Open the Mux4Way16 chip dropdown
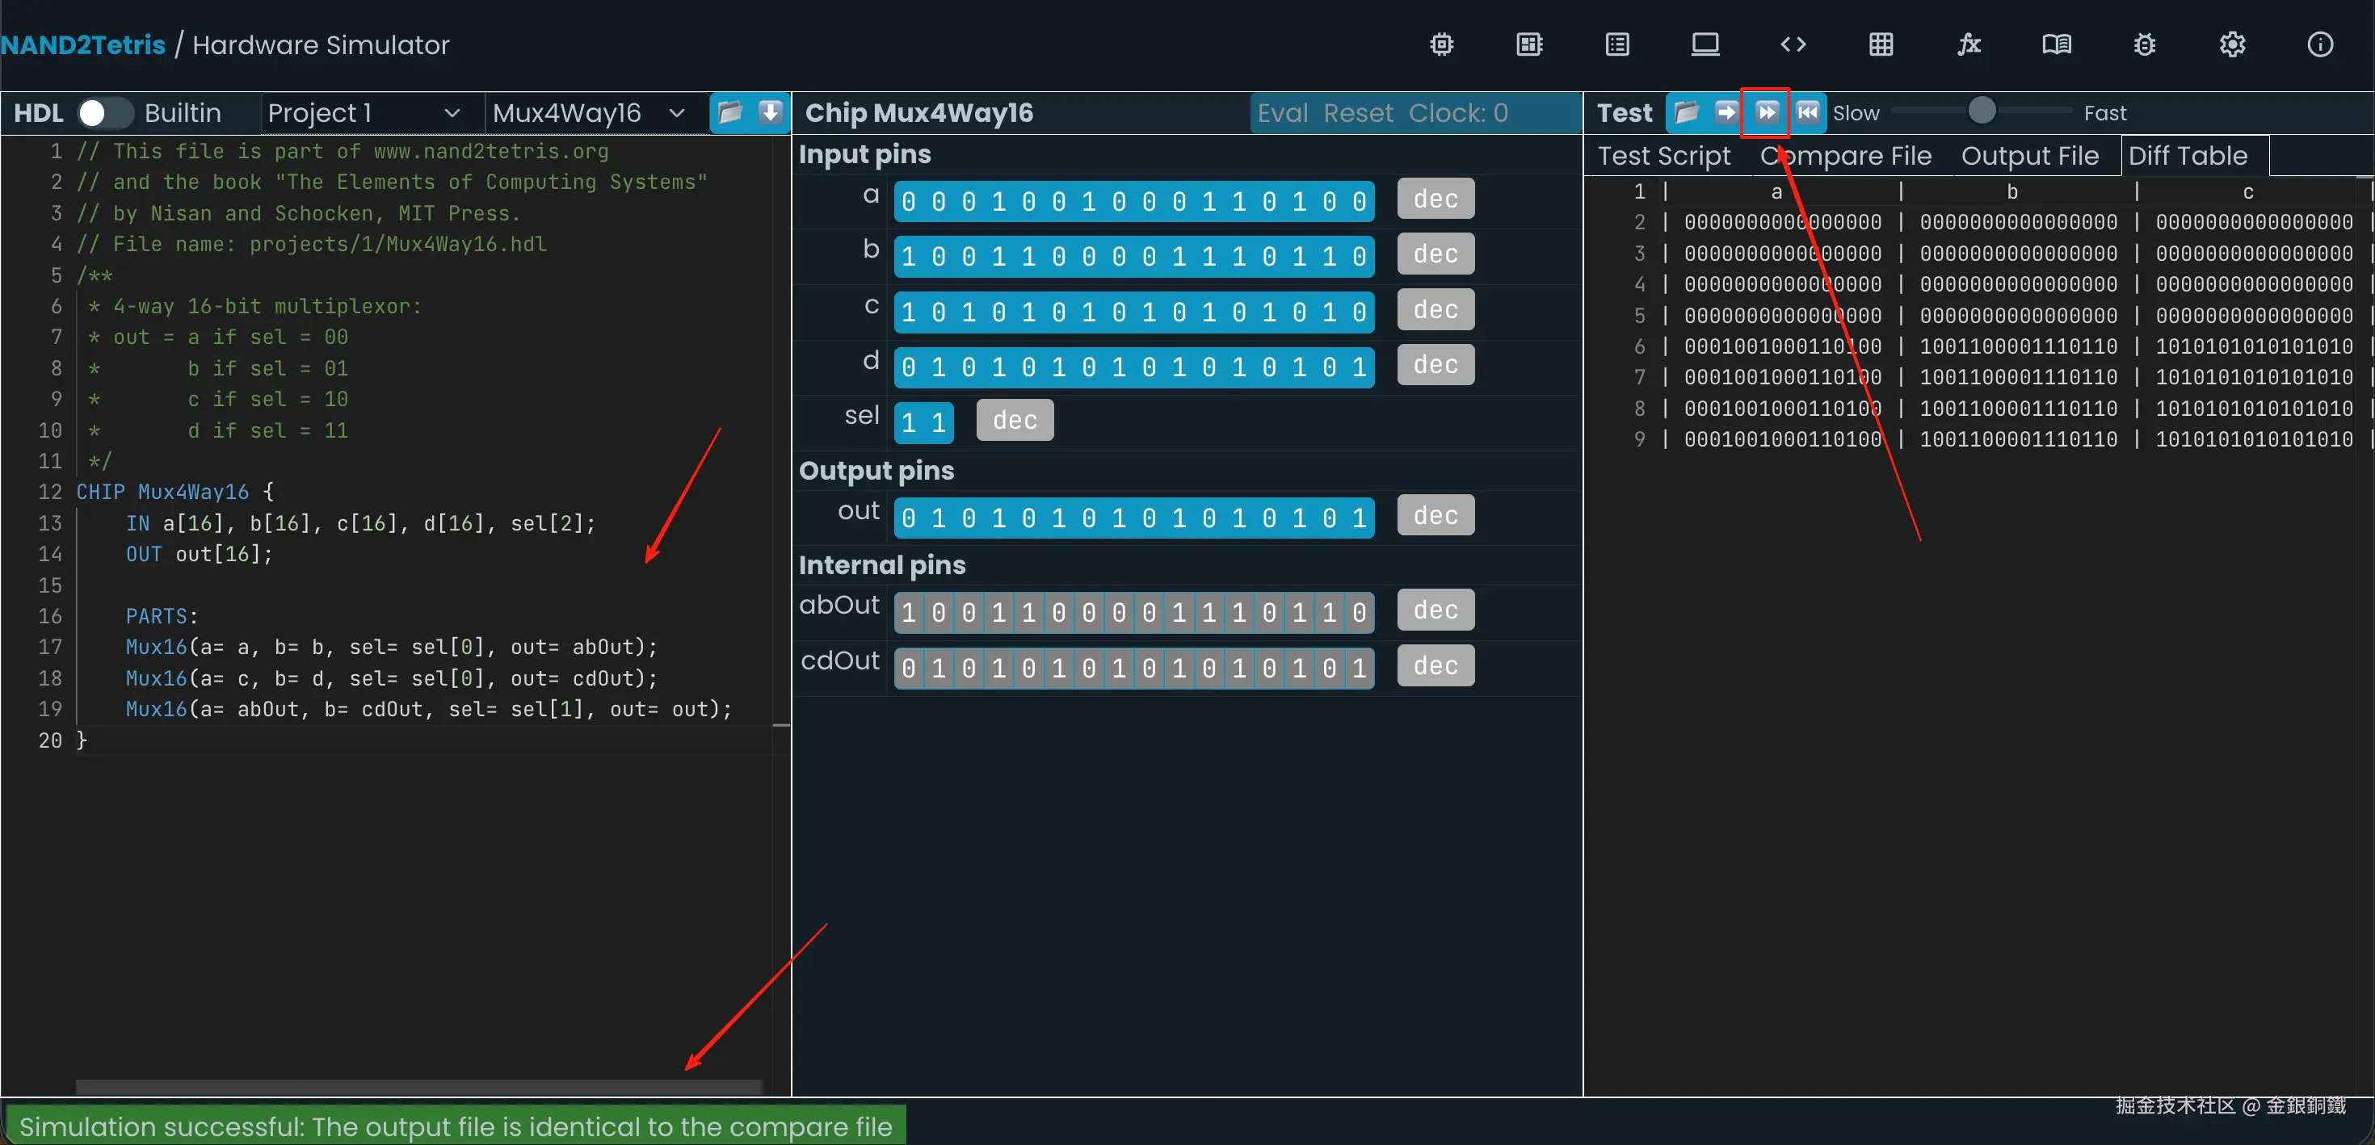The width and height of the screenshot is (2375, 1145). click(x=588, y=112)
